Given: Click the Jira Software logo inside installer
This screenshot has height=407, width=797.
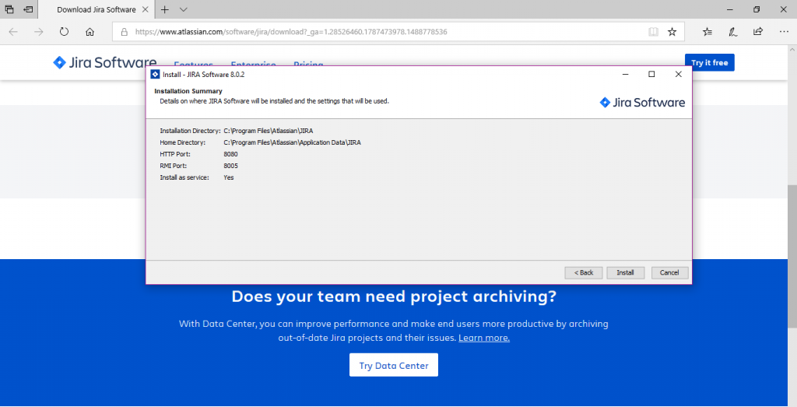Looking at the screenshot, I should coord(642,103).
